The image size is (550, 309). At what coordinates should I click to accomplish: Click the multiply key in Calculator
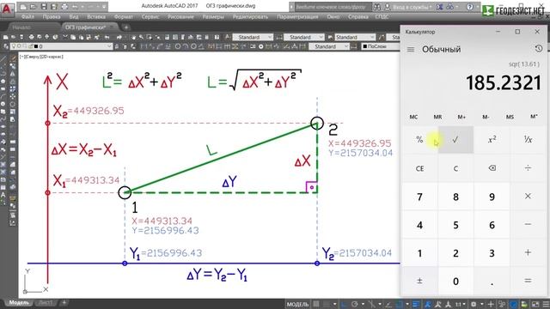528,197
